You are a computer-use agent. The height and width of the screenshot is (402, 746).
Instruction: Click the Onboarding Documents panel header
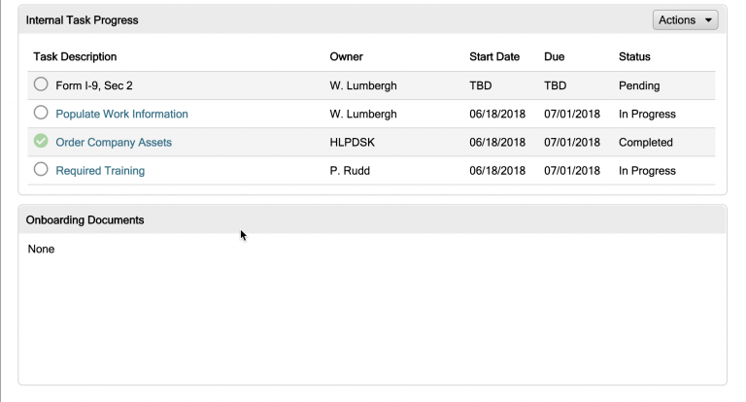point(85,219)
